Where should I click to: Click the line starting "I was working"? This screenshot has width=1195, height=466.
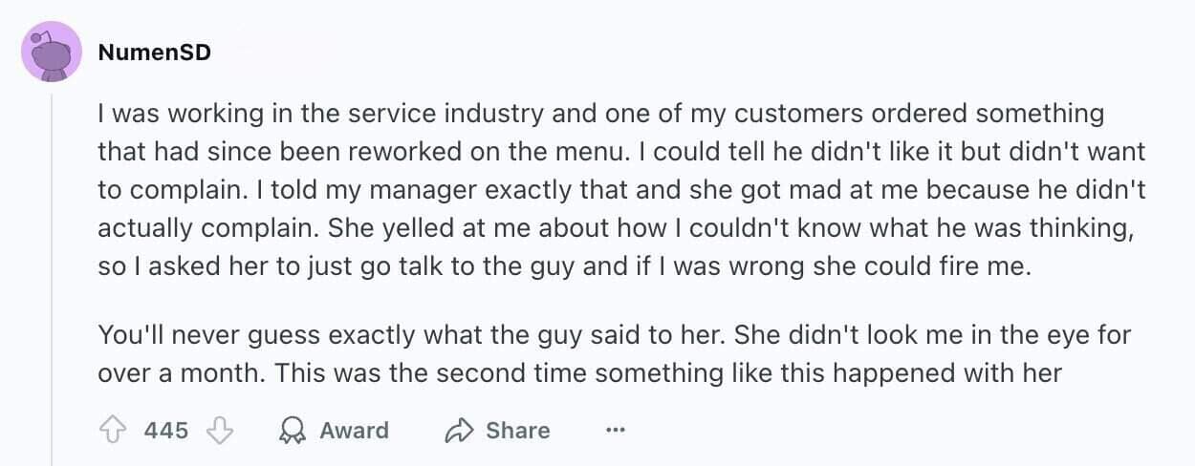pos(600,114)
